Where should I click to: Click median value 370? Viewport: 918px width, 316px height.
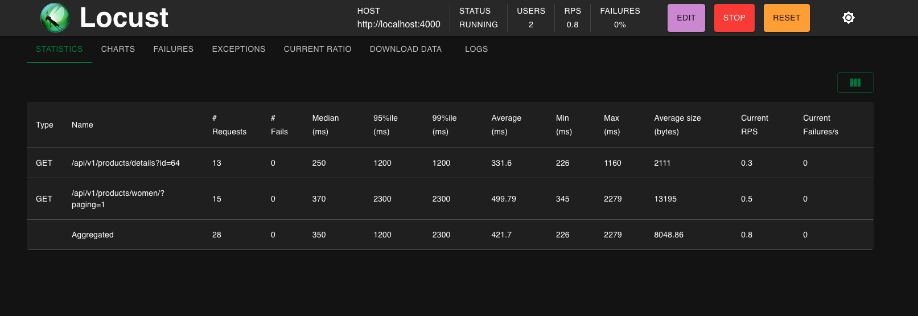pos(319,199)
